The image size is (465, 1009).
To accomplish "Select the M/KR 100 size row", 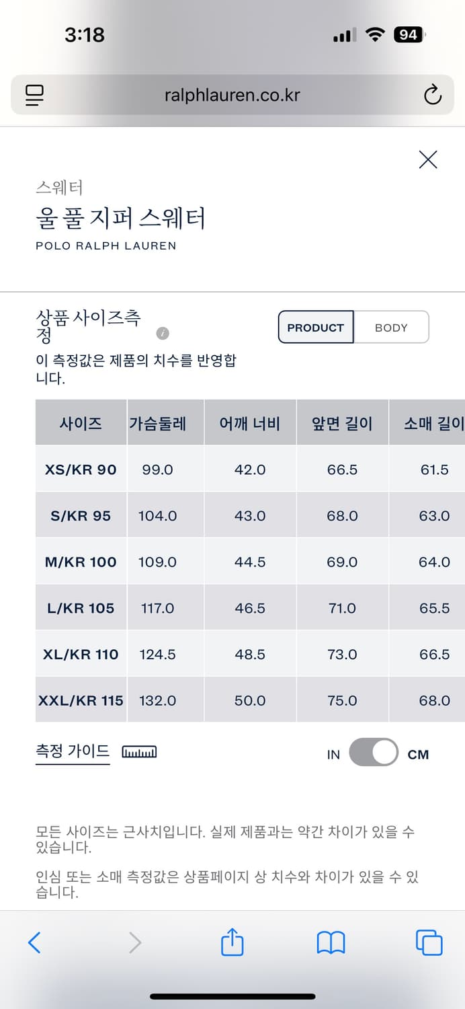I will click(x=81, y=561).
